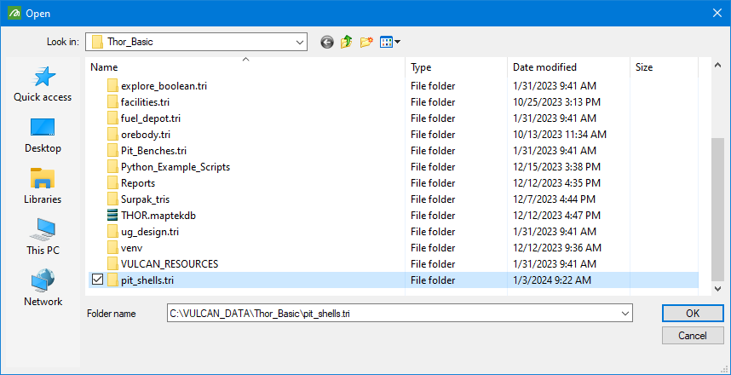Click folder icon of Surpak_tris

(112, 199)
